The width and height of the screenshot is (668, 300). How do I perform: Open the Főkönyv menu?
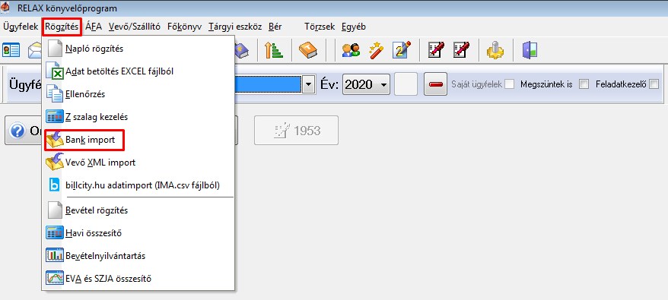click(184, 27)
